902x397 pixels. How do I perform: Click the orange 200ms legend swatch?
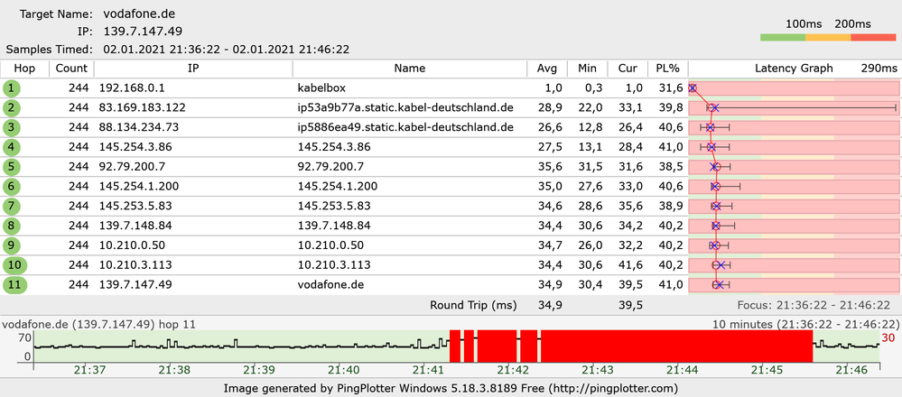pyautogui.click(x=828, y=37)
